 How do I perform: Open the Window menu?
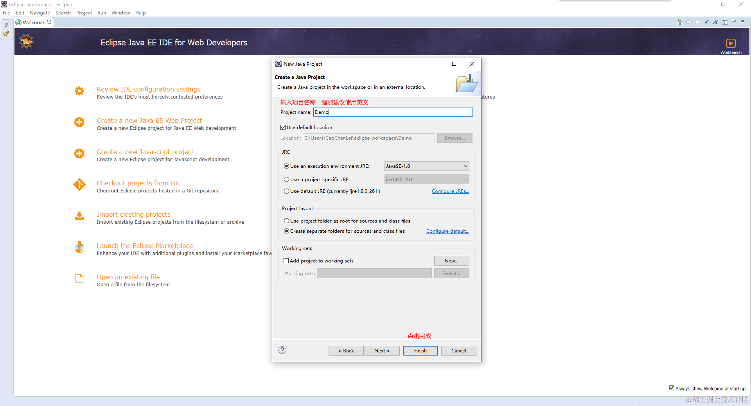[120, 13]
